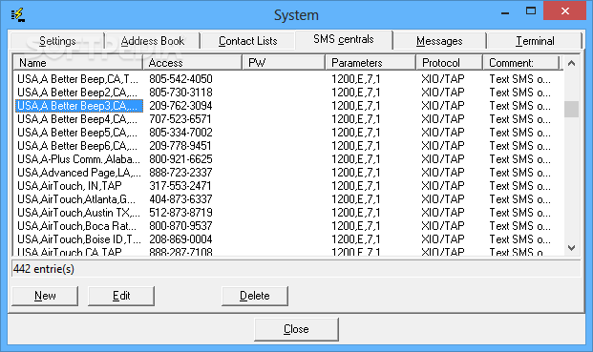Minimize the System window

[x=505, y=12]
